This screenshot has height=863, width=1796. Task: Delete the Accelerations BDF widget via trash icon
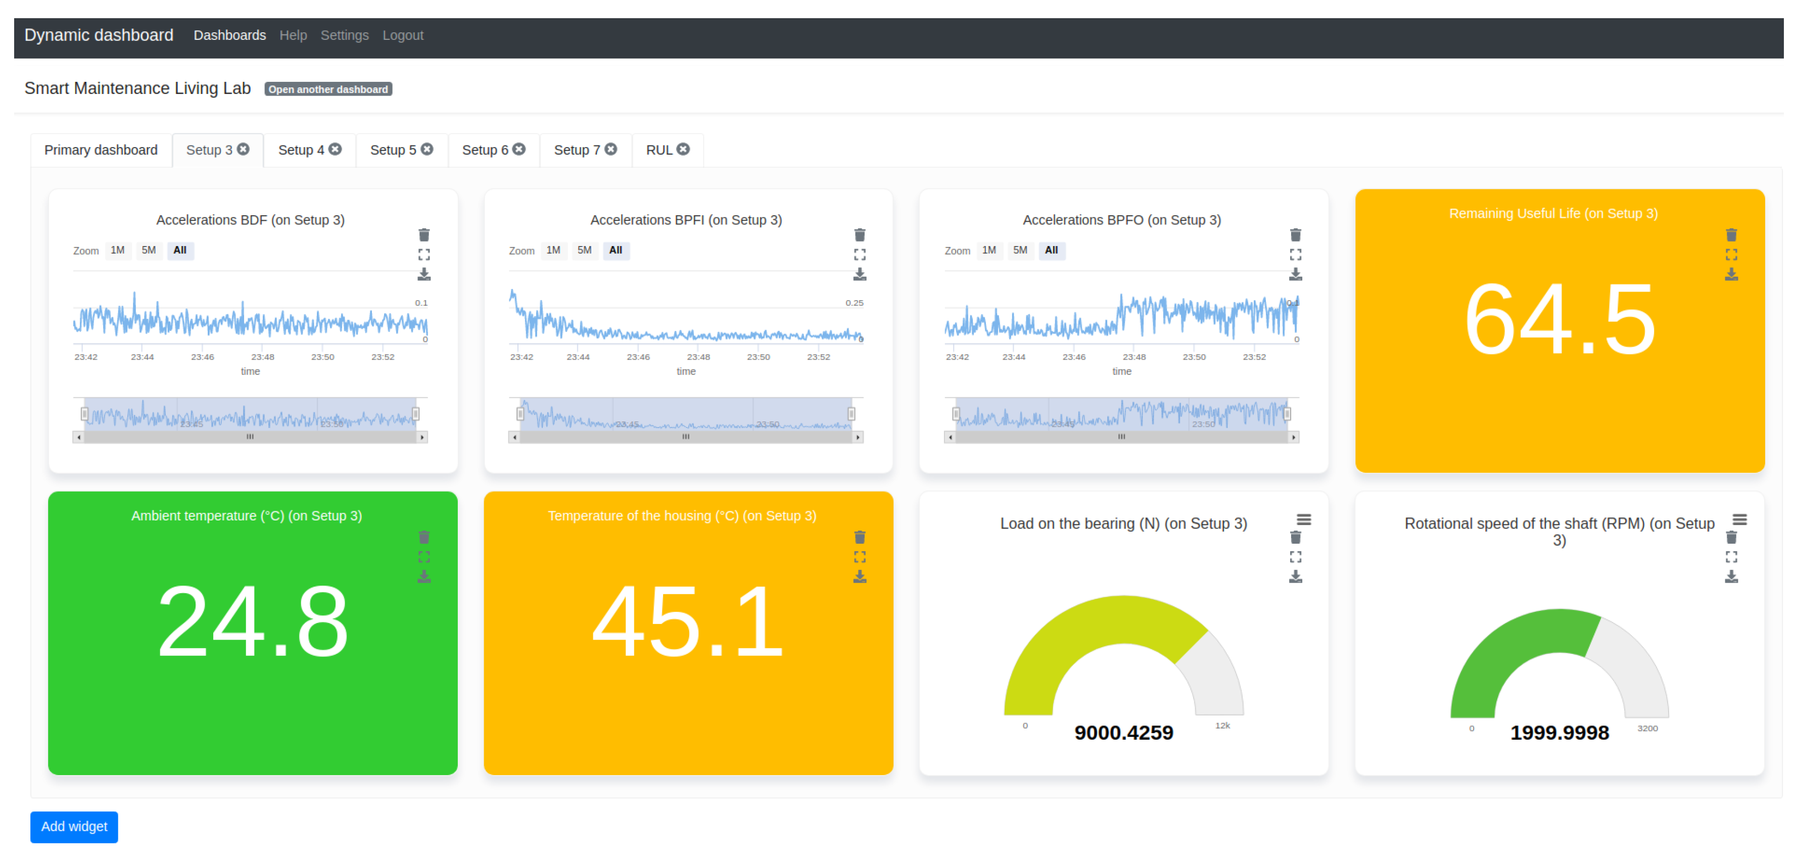pos(424,235)
